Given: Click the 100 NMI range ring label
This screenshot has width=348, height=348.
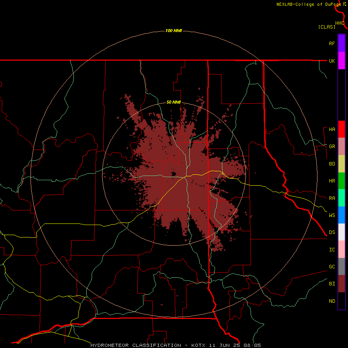Looking at the screenshot, I should pyautogui.click(x=174, y=31).
